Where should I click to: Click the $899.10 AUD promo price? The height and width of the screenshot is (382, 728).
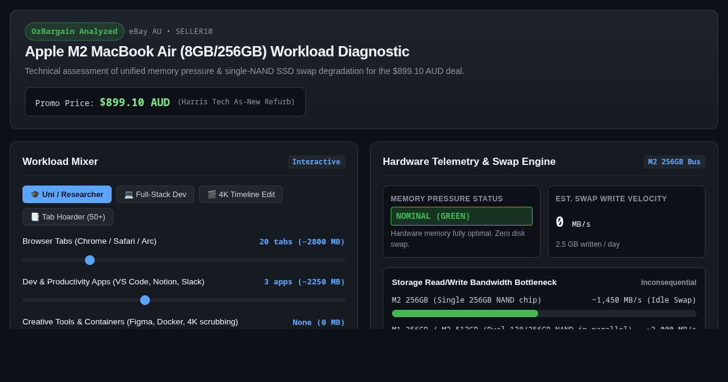[x=135, y=102]
